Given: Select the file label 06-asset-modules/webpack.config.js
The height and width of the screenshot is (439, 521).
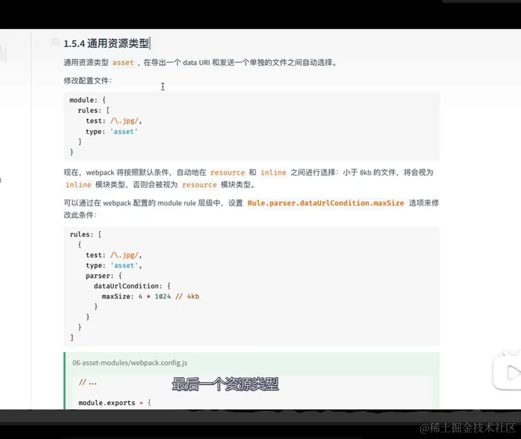Looking at the screenshot, I should (129, 362).
